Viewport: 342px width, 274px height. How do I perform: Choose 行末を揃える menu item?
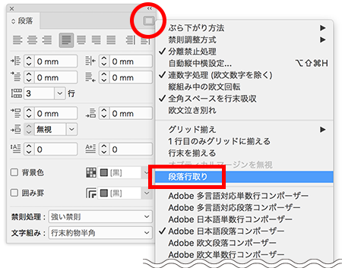[244, 153]
